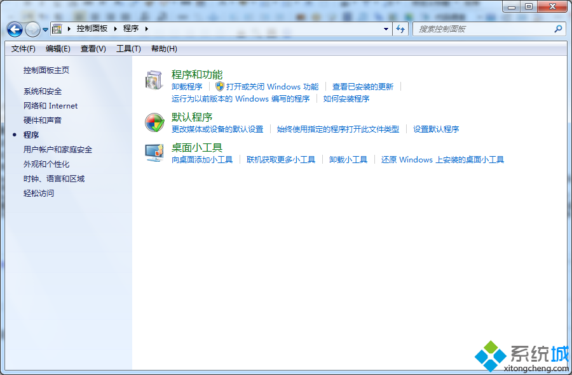Expand the arrow after 控制面板 breadcrumb

pos(115,29)
